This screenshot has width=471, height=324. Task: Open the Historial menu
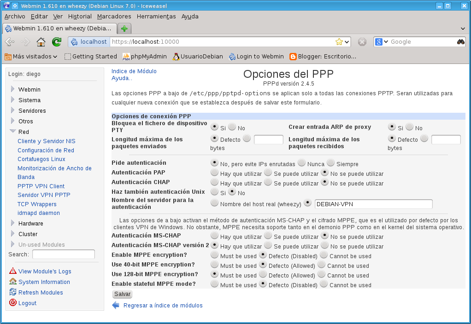point(80,17)
